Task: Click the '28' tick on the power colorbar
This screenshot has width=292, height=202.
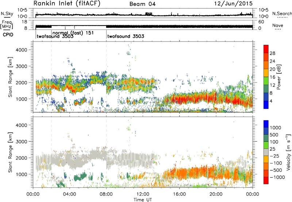Action: click(272, 53)
